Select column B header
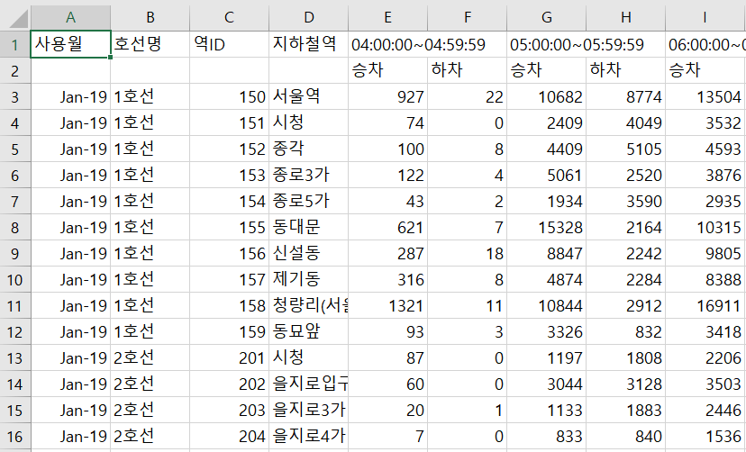Image resolution: width=746 pixels, height=452 pixels. [150, 18]
